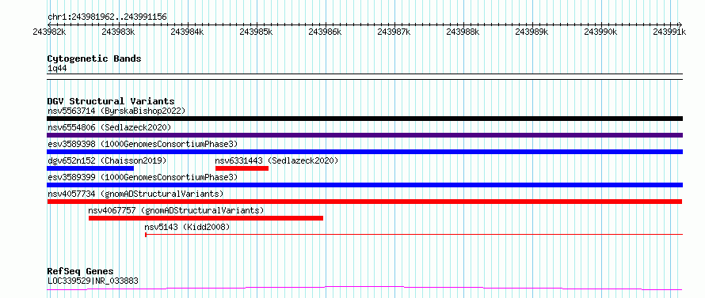
Task: Click ruler position 243985k
Action: [257, 32]
